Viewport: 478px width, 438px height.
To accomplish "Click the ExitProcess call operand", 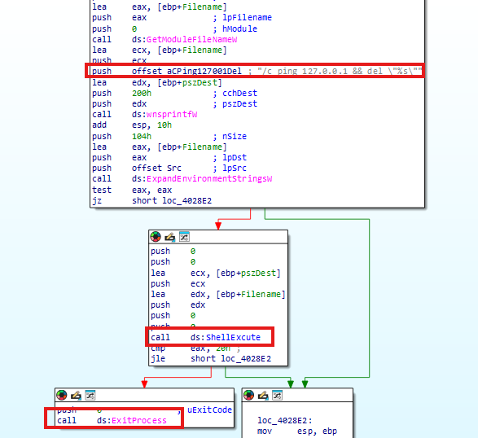I will 139,421.
